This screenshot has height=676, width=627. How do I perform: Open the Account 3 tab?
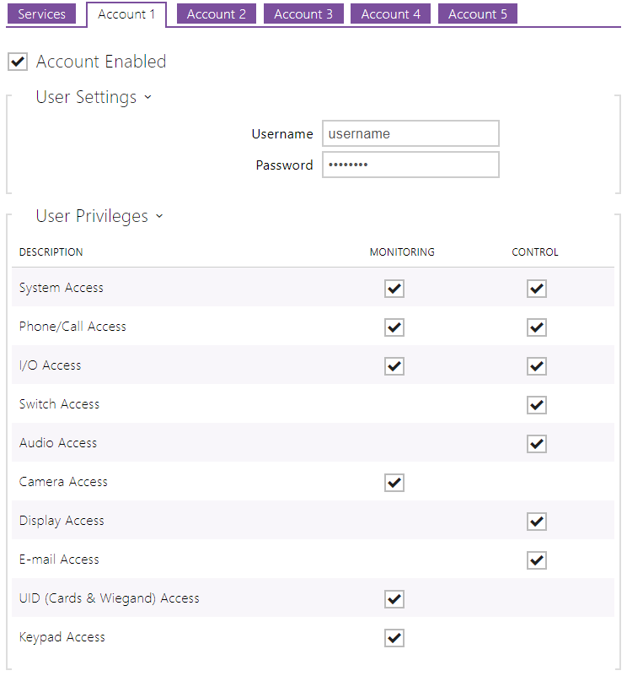click(303, 14)
